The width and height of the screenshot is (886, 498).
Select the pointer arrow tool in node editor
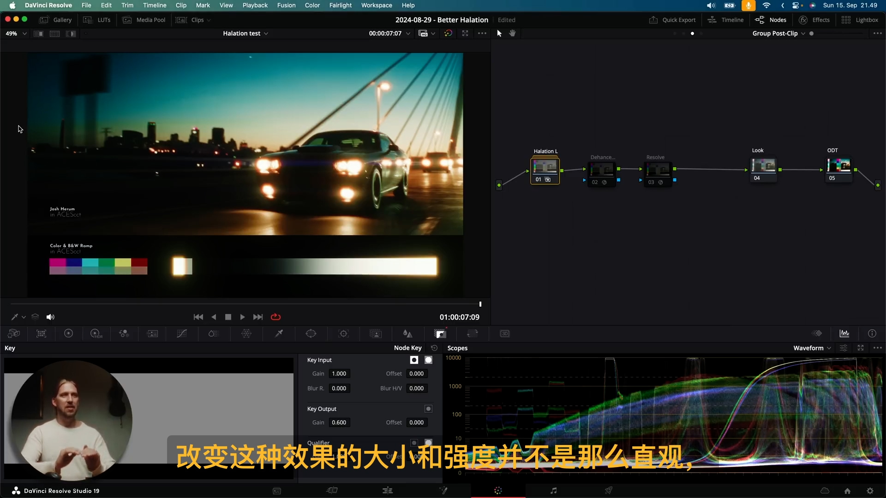point(499,33)
